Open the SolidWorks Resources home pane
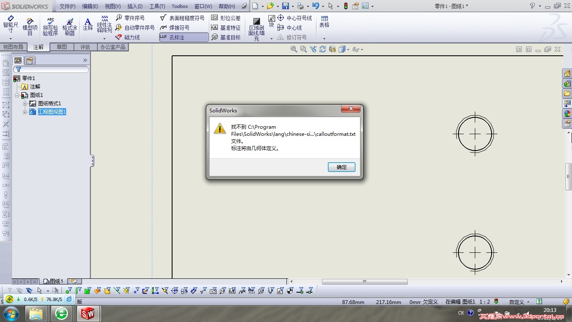572x322 pixels. pyautogui.click(x=567, y=74)
